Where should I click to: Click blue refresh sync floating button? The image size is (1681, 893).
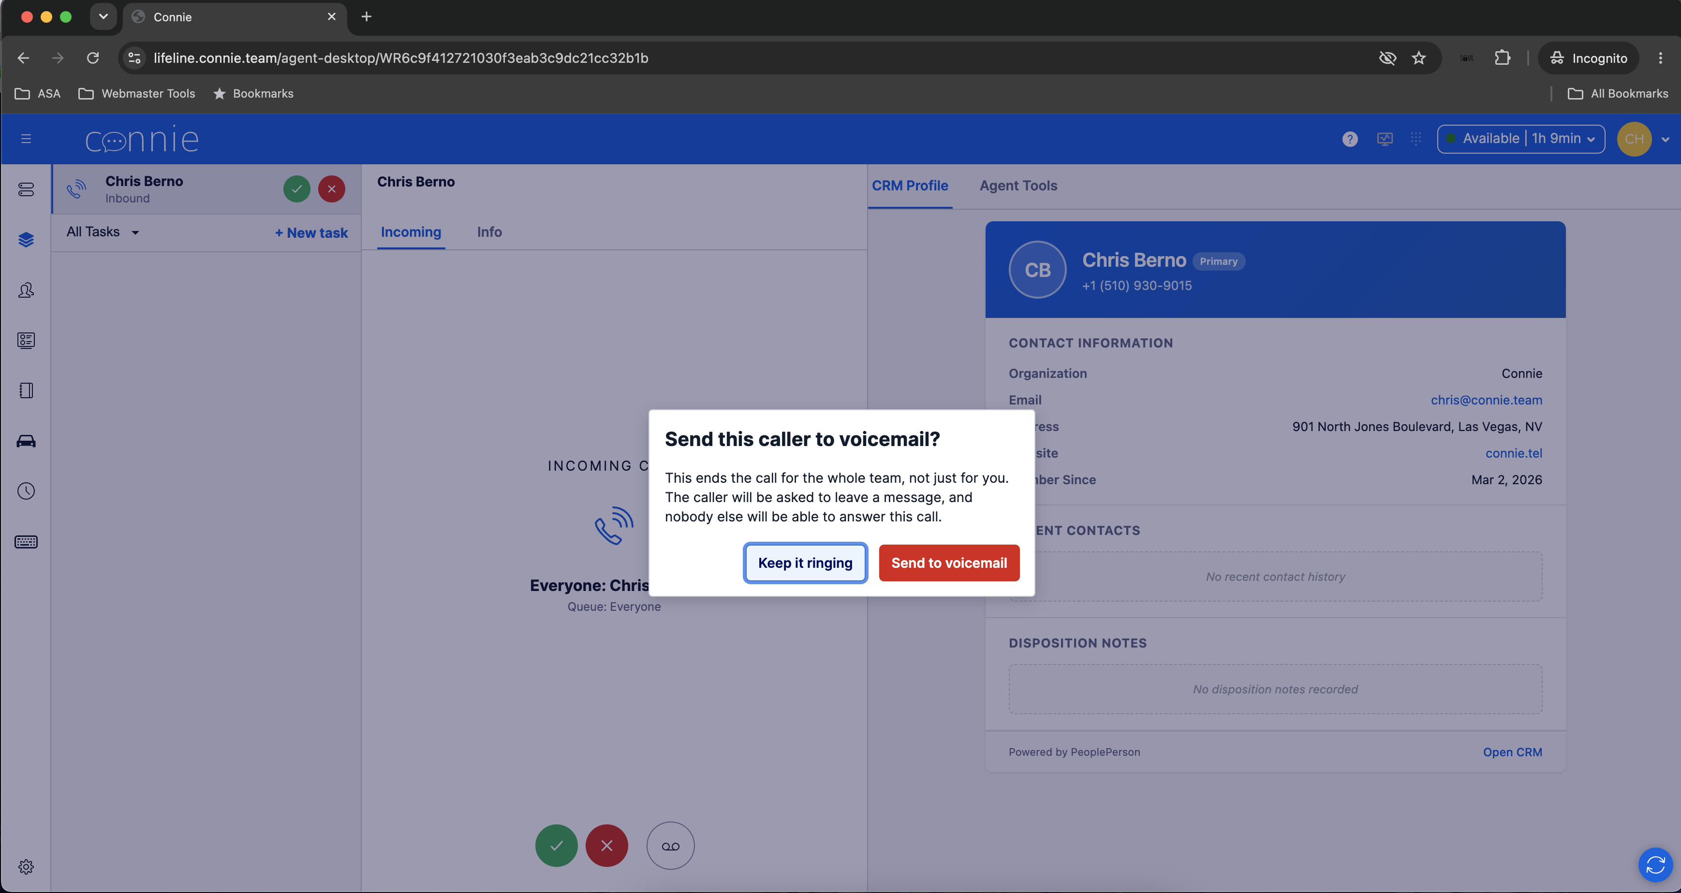pos(1655,865)
